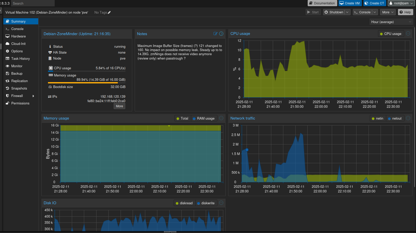Click the Summary book icon
This screenshot has height=233, width=416.
pyautogui.click(x=7, y=21)
